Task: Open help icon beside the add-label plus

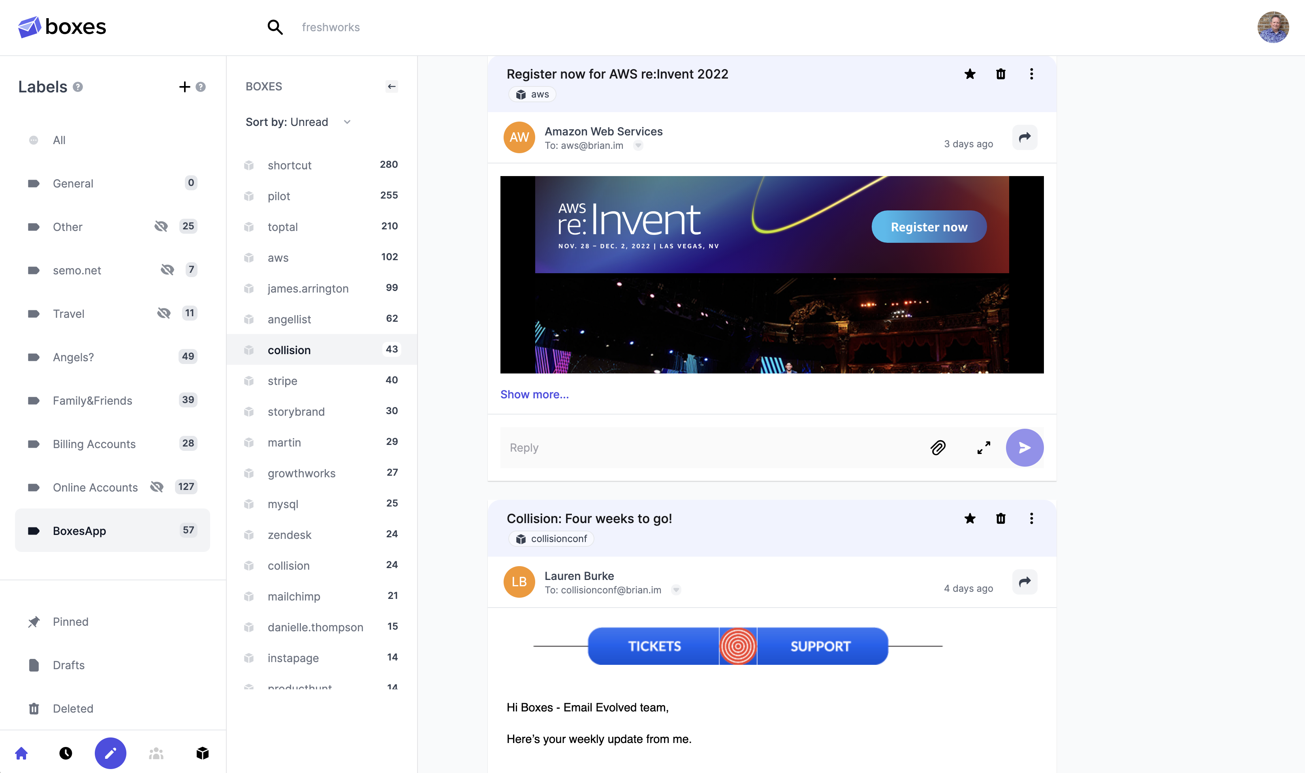Action: pyautogui.click(x=201, y=87)
